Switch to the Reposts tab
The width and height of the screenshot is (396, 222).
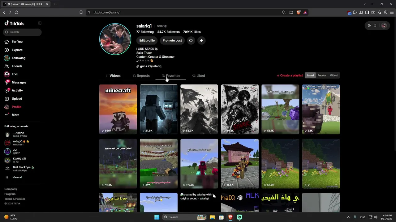(141, 76)
